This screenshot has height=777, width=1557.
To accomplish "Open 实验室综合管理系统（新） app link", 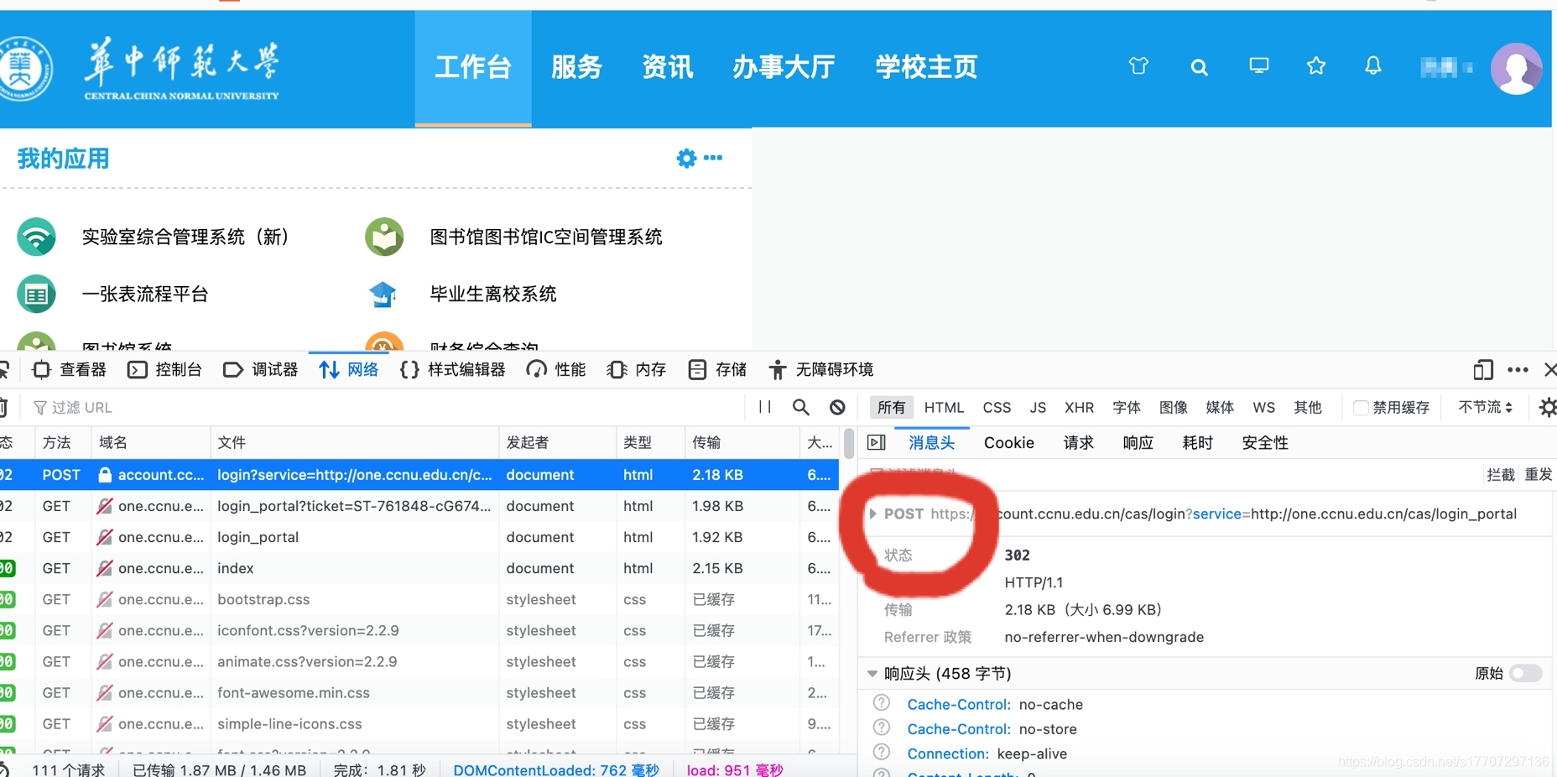I will (x=185, y=237).
